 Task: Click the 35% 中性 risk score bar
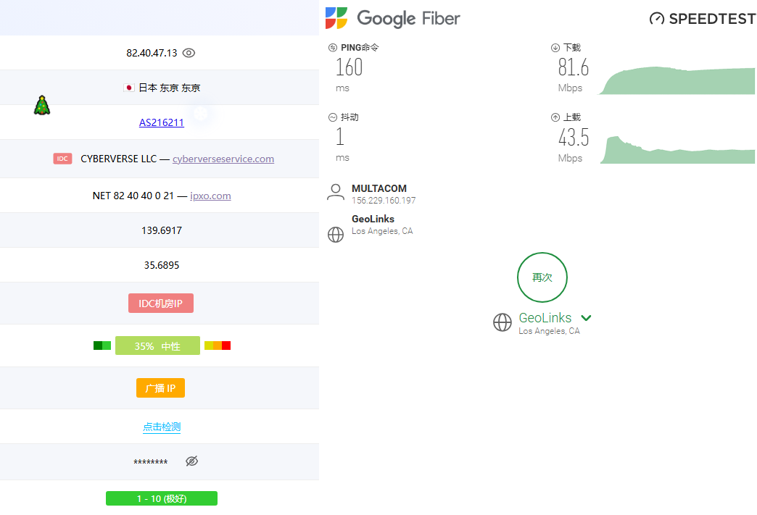(x=157, y=346)
